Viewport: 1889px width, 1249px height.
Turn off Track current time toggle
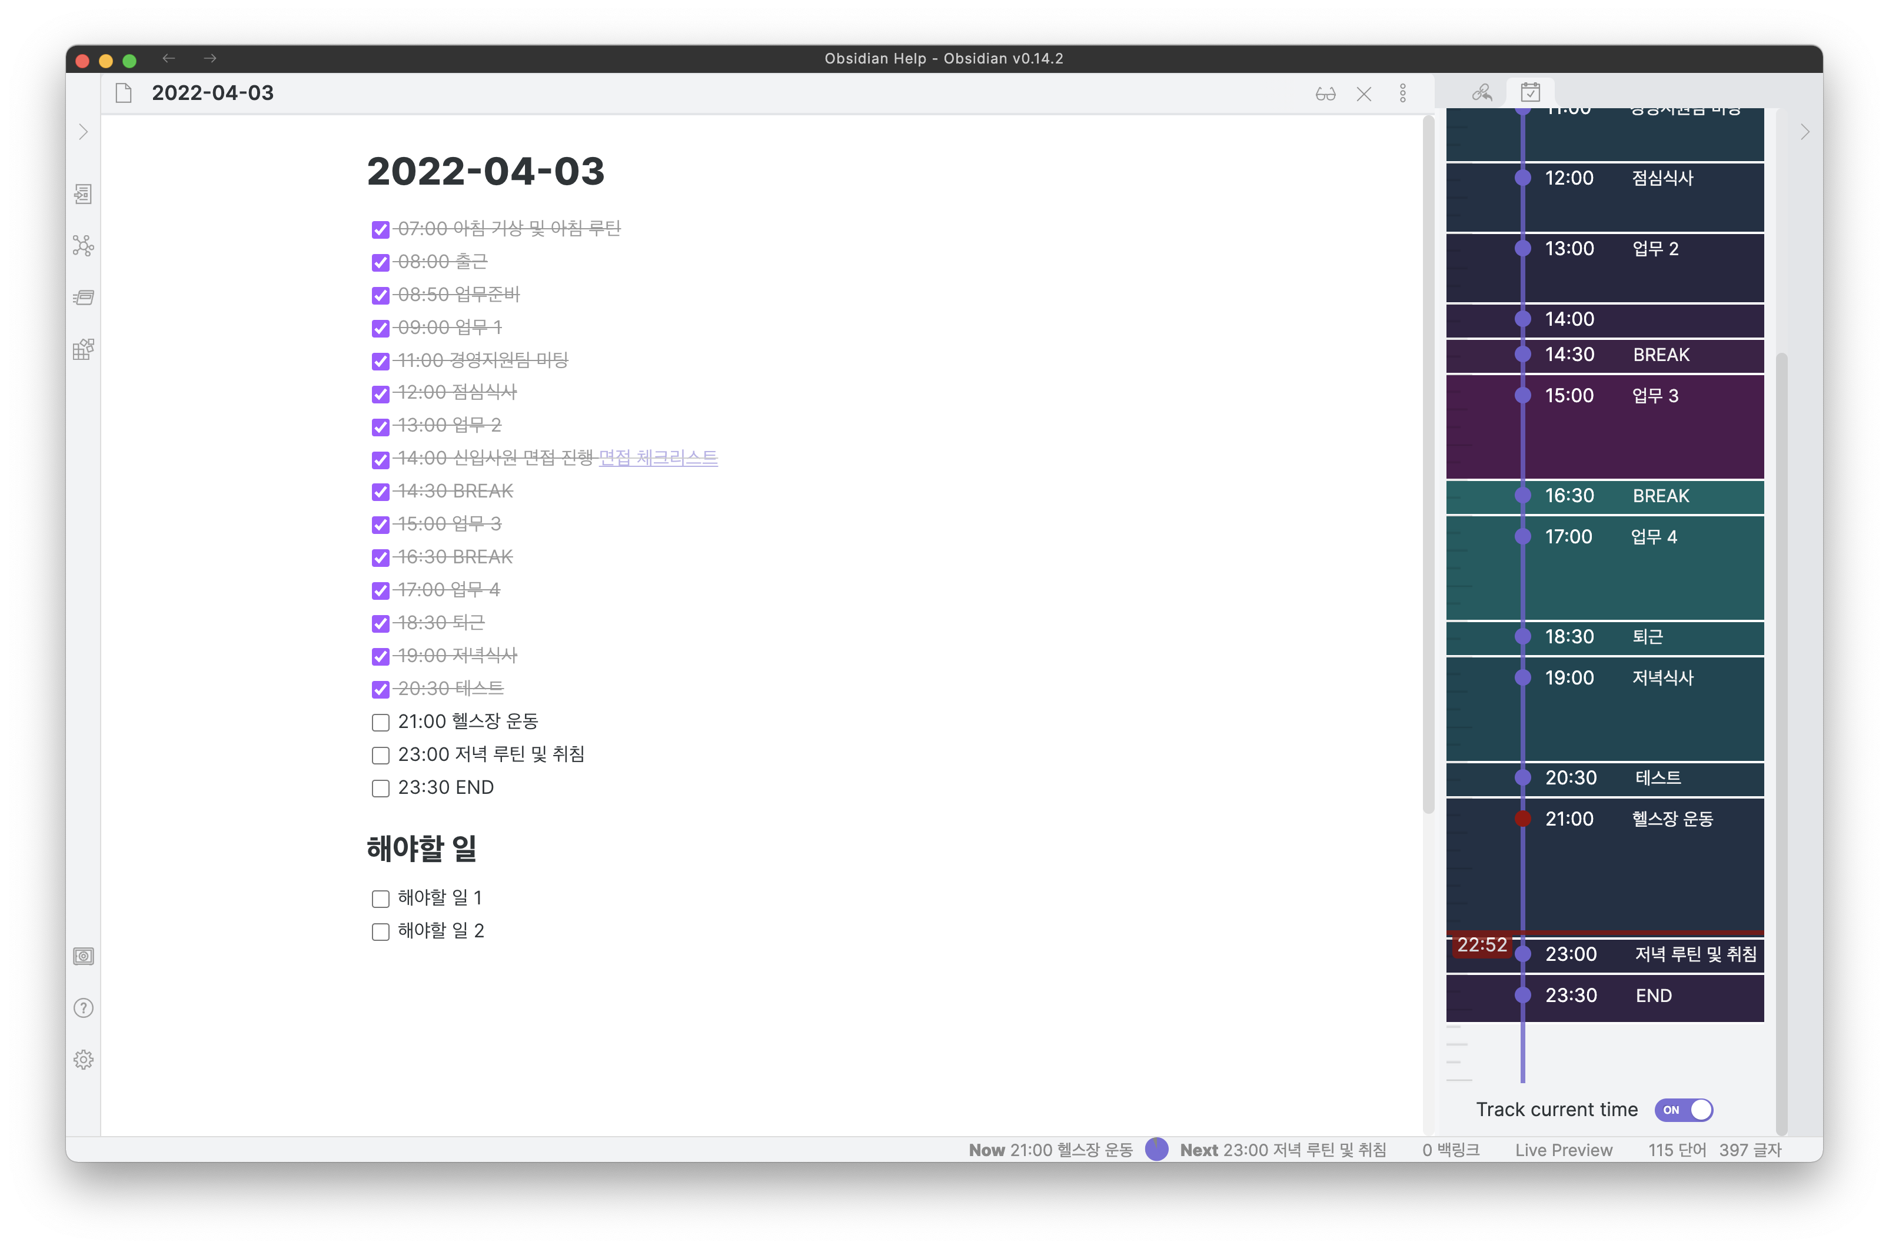(1684, 1110)
